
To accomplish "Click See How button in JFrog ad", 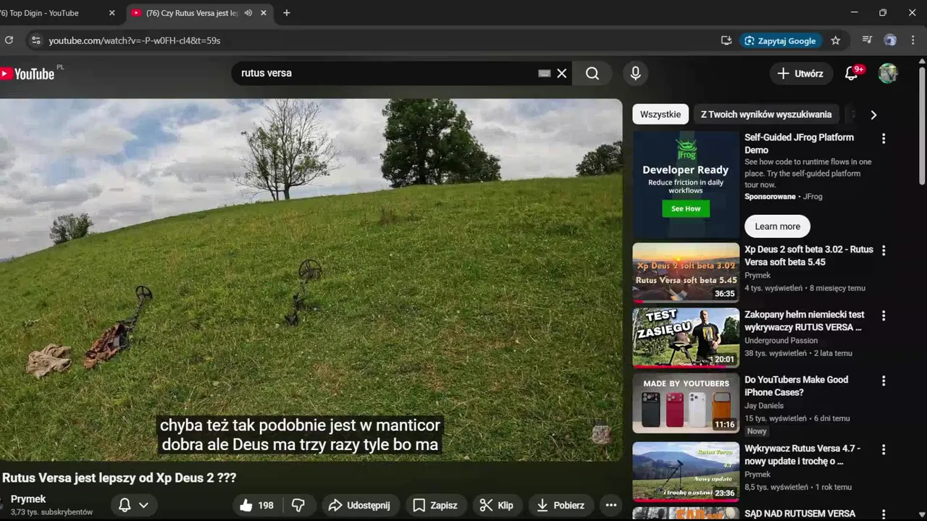I will pyautogui.click(x=686, y=208).
